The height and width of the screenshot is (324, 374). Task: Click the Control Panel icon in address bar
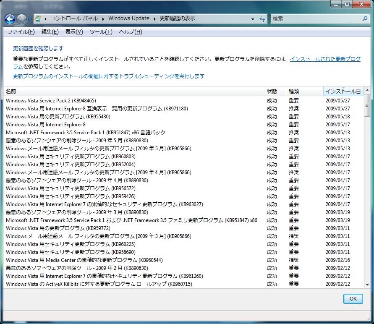tap(38, 18)
